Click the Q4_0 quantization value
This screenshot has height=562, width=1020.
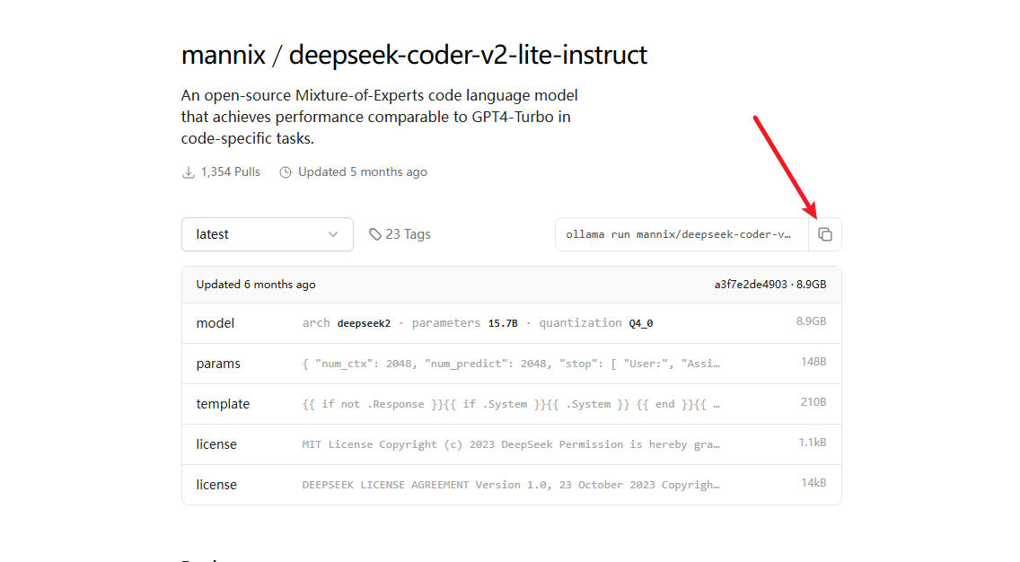point(641,323)
